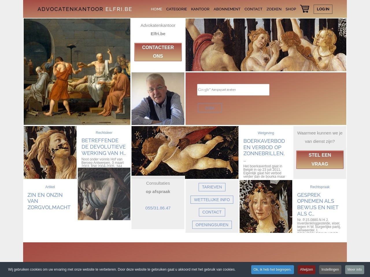Click Afwijzen to decline cookies

306,269
